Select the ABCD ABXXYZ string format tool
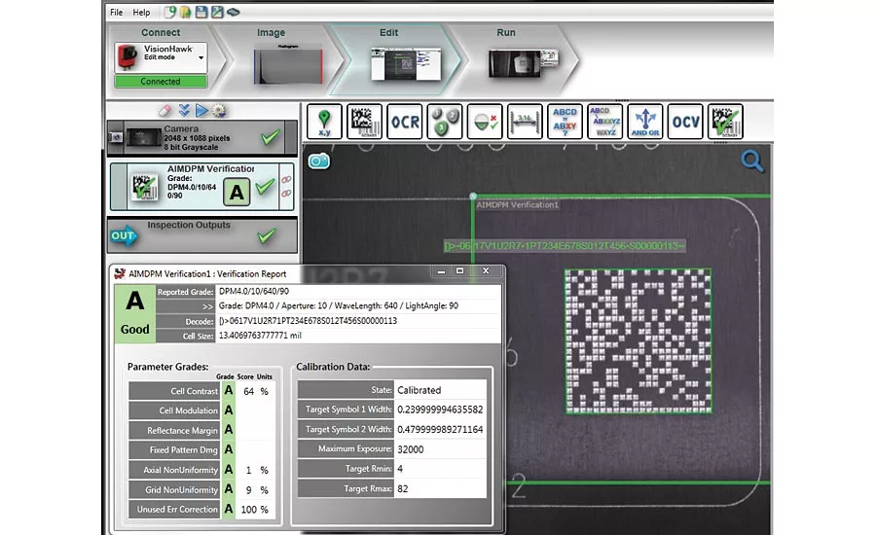The height and width of the screenshot is (535, 876). coord(605,122)
